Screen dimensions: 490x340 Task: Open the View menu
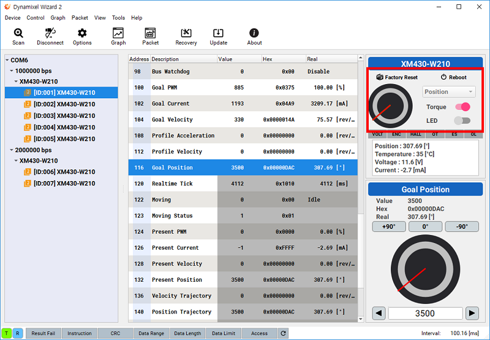[100, 18]
